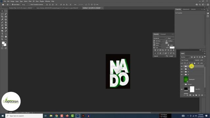Viewport: 210px width, 118px height.
Task: Delete layer trash icon in Layers panel
Action: (202, 95)
